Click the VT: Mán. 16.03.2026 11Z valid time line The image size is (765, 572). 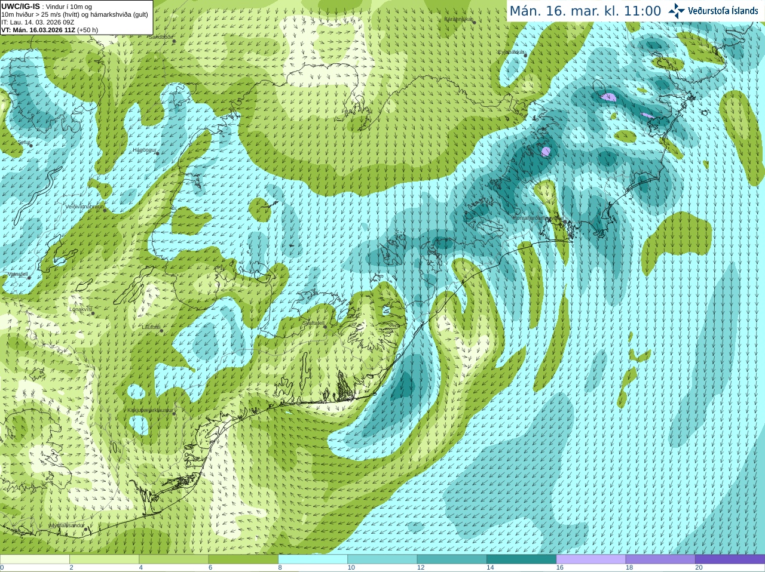coord(50,30)
